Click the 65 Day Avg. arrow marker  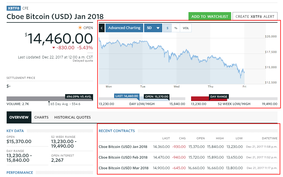coord(49,103)
